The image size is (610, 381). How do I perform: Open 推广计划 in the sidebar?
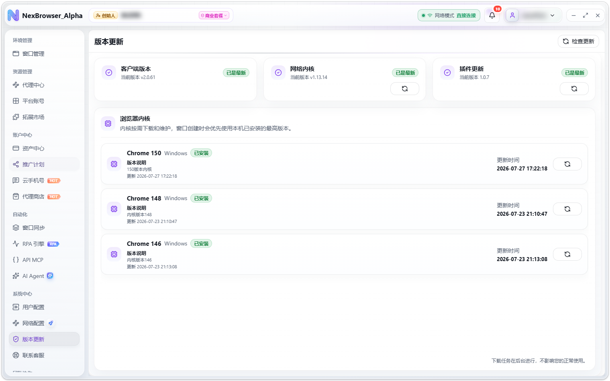click(x=44, y=164)
